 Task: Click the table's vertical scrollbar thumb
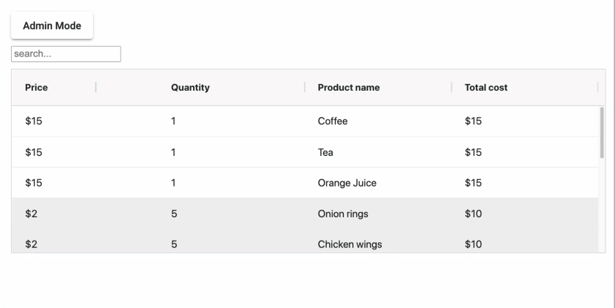click(602, 132)
